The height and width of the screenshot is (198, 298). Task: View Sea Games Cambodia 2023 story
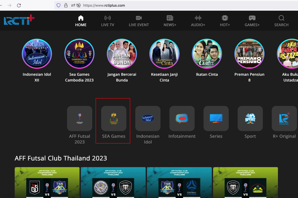(79, 54)
